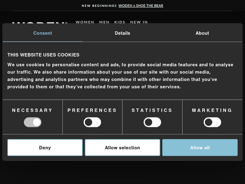Open the Details tab
The width and height of the screenshot is (245, 184).
pyautogui.click(x=122, y=33)
